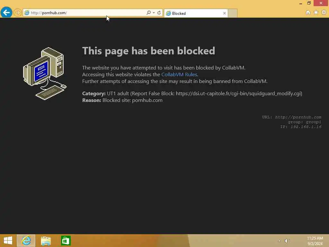Click the Internet Explorer taskbar icon
This screenshot has width=329, height=247.
[26, 241]
